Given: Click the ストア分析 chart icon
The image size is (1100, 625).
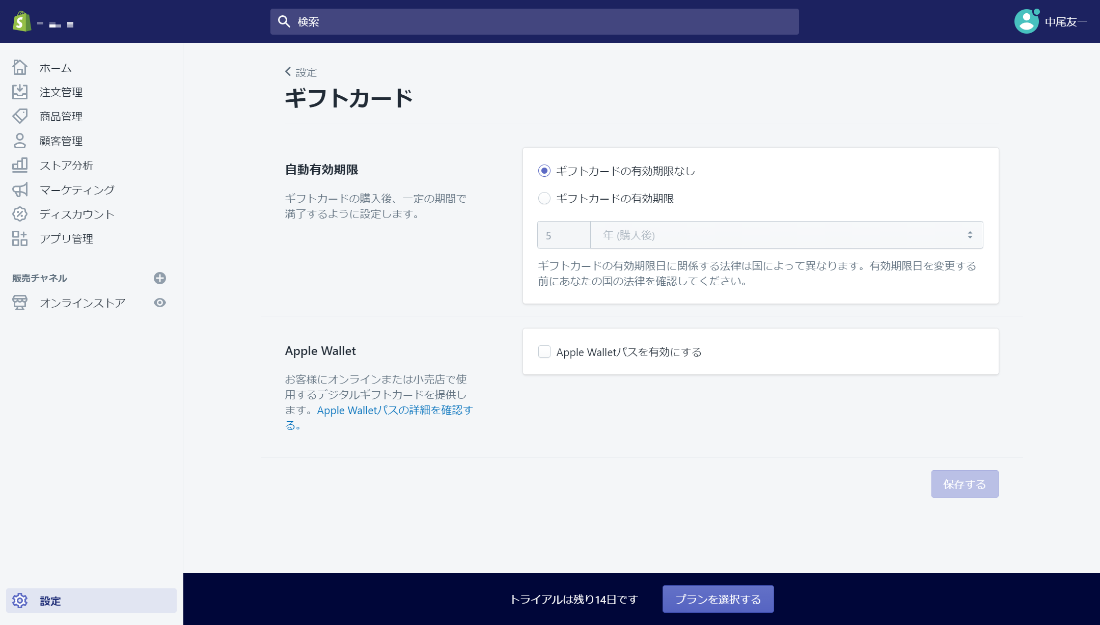Looking at the screenshot, I should coord(20,165).
